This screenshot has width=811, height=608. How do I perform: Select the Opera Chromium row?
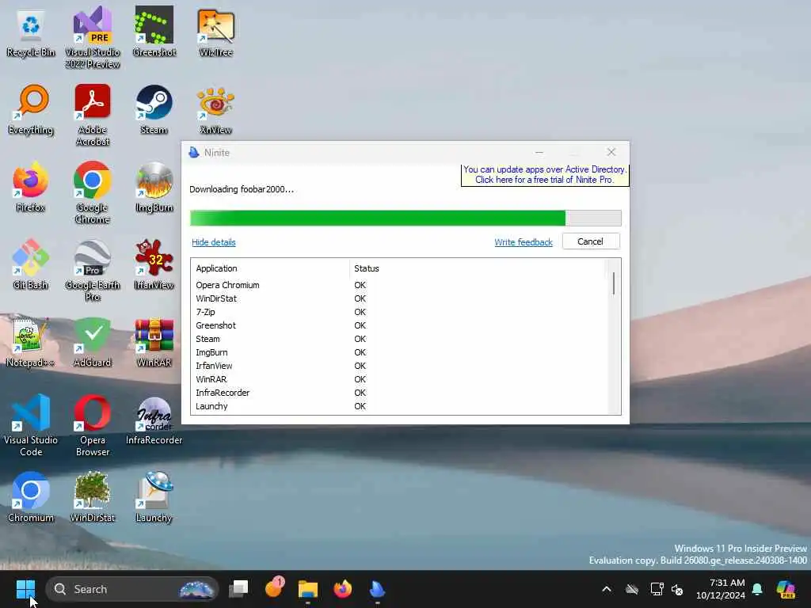pos(398,285)
